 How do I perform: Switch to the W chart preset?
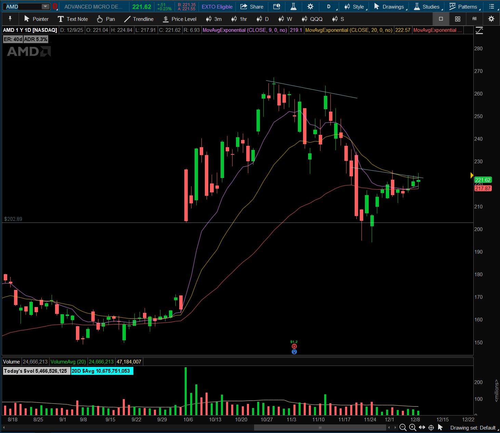tap(285, 19)
